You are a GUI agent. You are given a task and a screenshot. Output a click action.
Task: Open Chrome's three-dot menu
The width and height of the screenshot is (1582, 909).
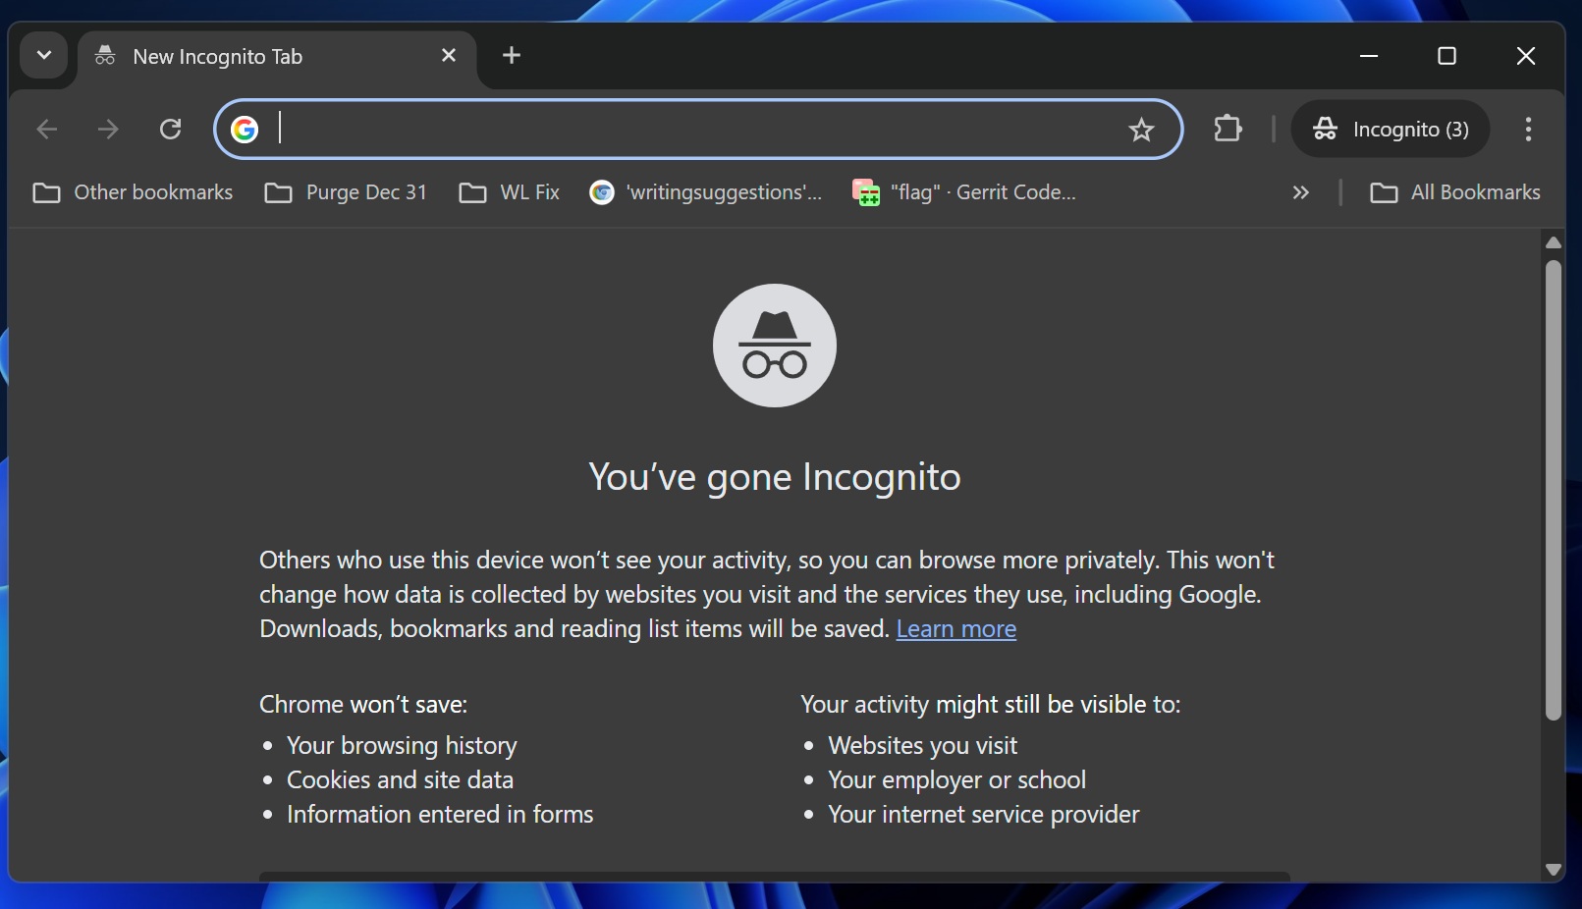(x=1528, y=129)
